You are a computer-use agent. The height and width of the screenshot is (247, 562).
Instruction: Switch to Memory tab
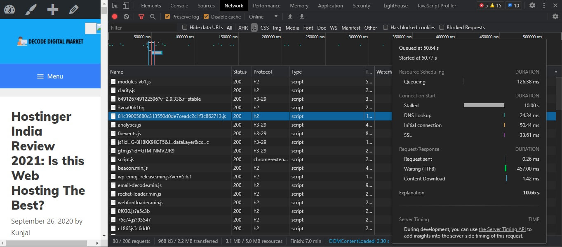[x=299, y=5]
